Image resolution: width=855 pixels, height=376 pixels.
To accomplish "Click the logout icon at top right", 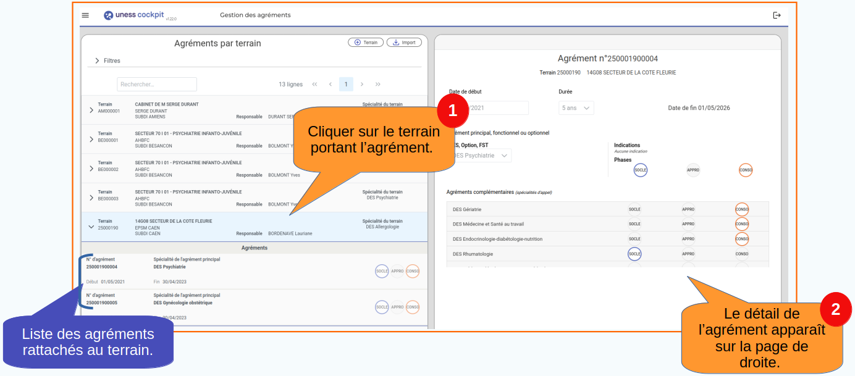I will pyautogui.click(x=777, y=15).
